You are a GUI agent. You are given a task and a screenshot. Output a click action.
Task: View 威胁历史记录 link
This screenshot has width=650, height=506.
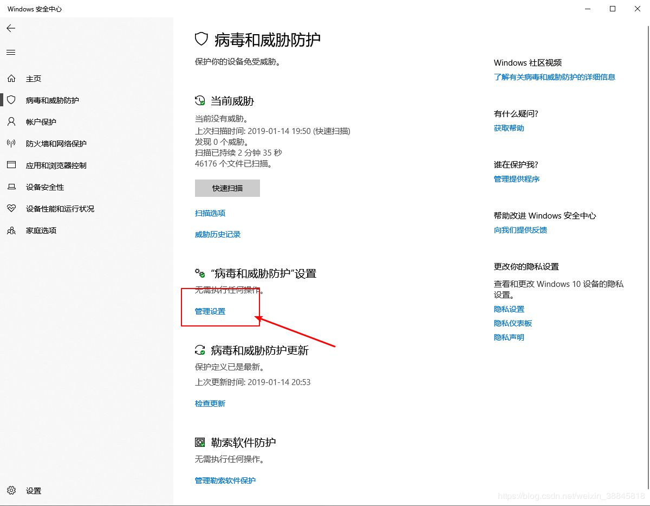coord(218,234)
